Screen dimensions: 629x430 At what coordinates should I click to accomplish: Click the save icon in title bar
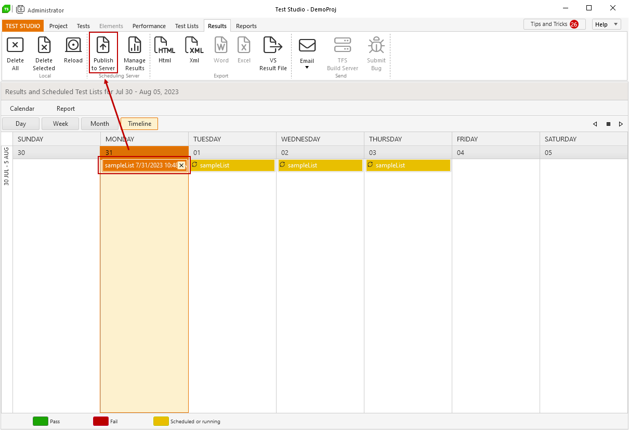tap(20, 9)
